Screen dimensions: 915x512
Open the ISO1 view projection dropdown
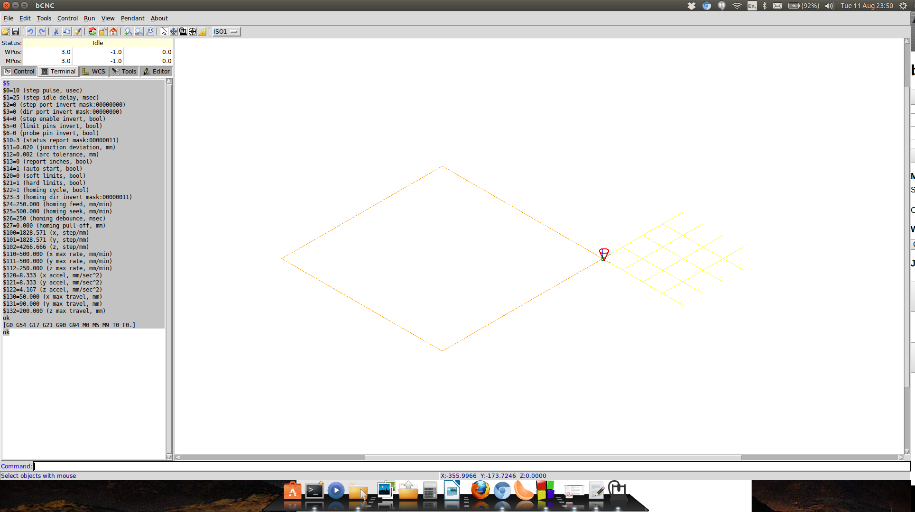226,31
